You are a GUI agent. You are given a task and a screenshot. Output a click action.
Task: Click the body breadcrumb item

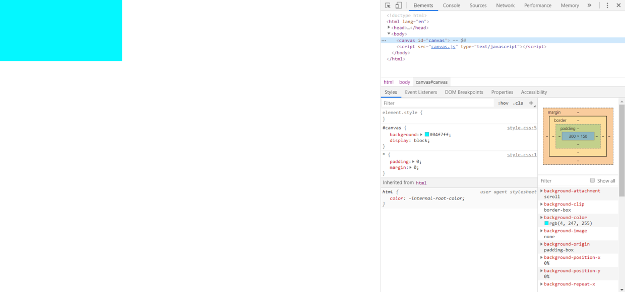click(405, 82)
